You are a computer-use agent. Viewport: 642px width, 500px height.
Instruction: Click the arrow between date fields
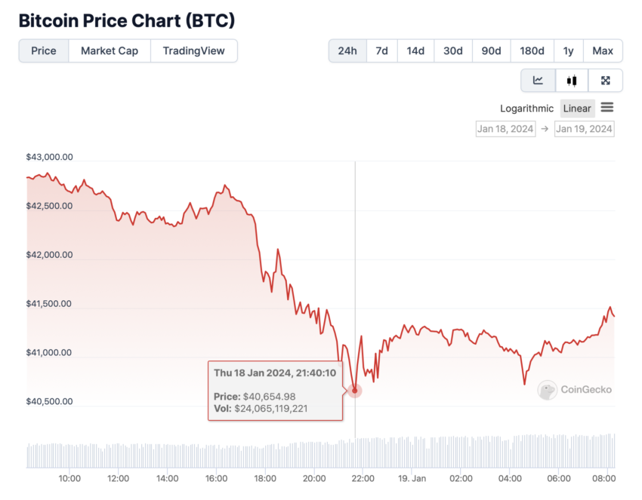coord(545,129)
